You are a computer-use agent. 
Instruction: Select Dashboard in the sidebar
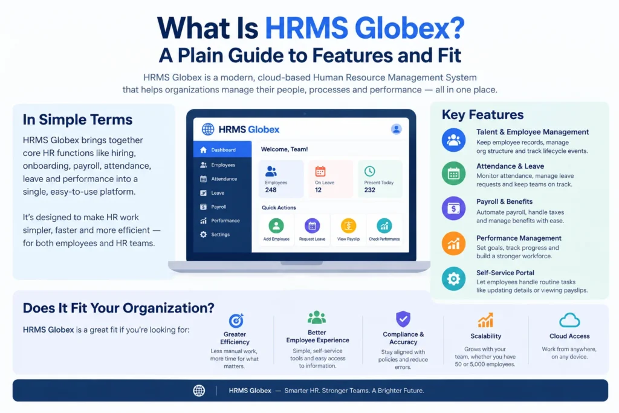tap(222, 149)
